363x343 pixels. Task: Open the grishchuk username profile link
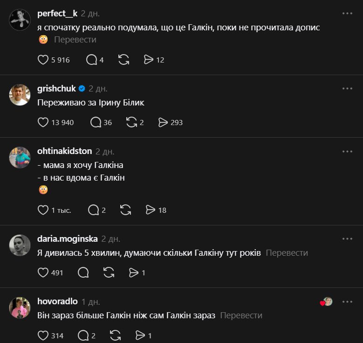click(56, 89)
